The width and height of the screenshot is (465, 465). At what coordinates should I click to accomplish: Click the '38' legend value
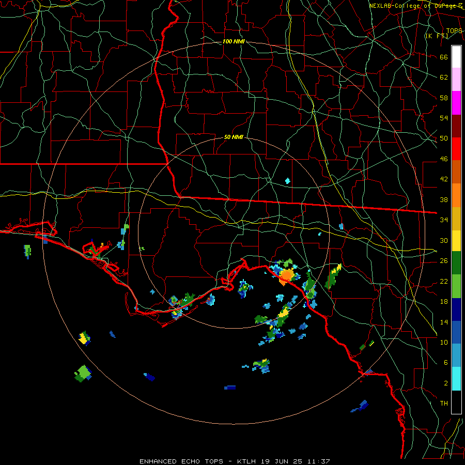click(x=444, y=199)
